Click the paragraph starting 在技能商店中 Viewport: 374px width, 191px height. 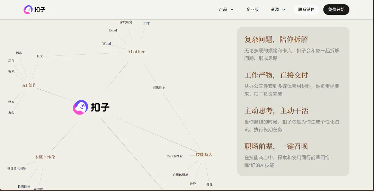(288, 161)
